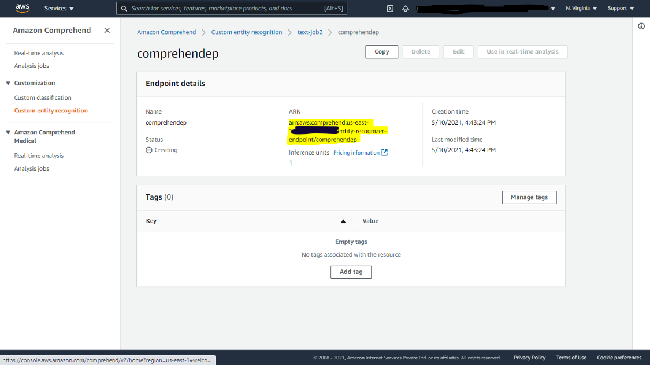Navigate to Custom classification in the sidebar
This screenshot has height=365, width=650.
pyautogui.click(x=42, y=97)
